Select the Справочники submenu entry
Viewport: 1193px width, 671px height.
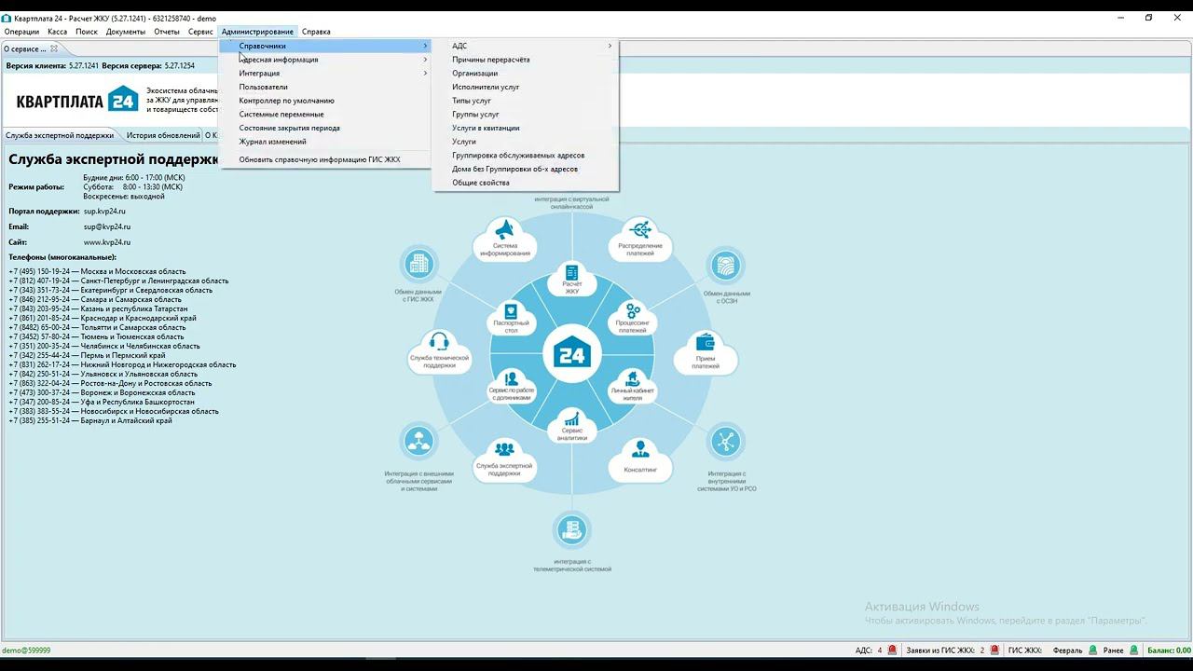point(325,46)
